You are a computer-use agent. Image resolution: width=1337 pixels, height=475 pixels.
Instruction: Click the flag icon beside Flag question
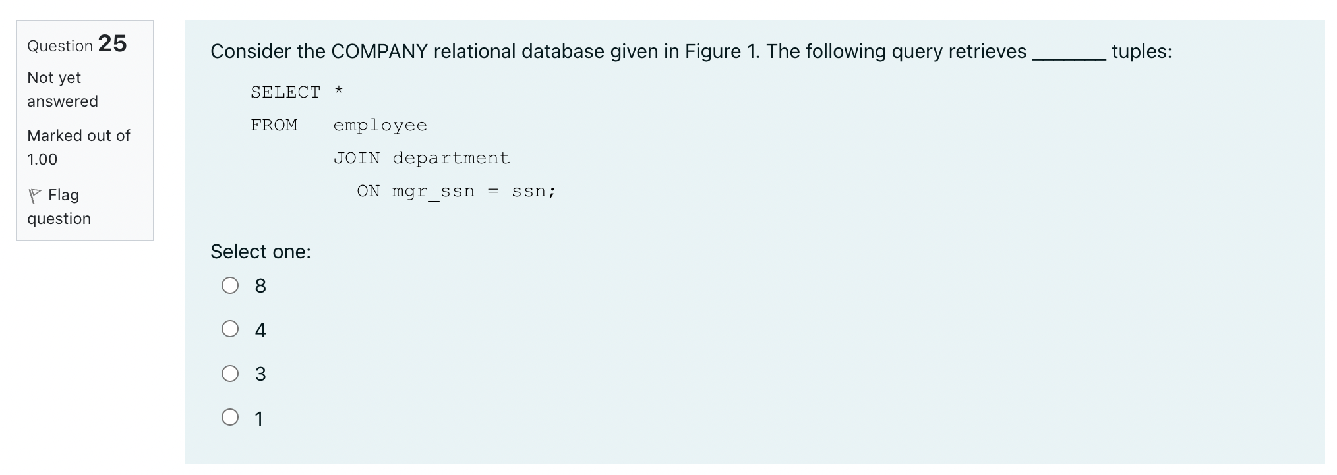[x=36, y=194]
